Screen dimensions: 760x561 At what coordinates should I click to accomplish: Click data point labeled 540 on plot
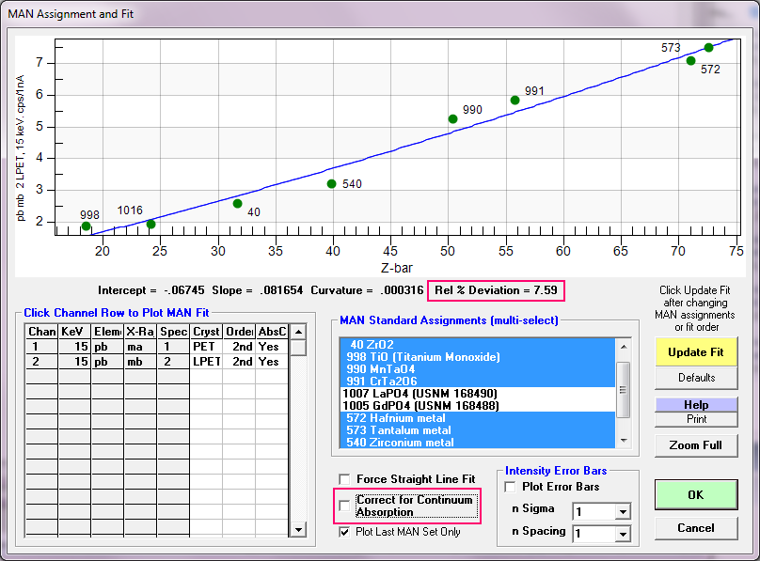click(x=331, y=184)
